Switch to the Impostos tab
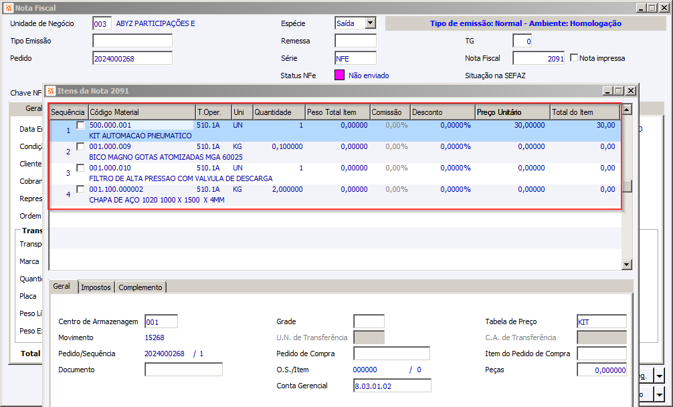Viewport: 673px width, 407px height. click(x=96, y=287)
